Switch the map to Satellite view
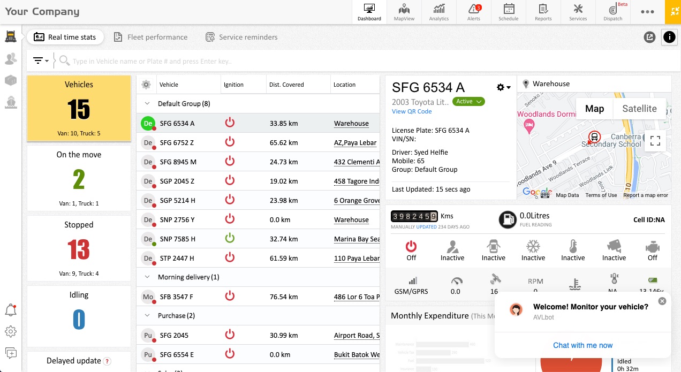This screenshot has width=681, height=372. tap(639, 109)
